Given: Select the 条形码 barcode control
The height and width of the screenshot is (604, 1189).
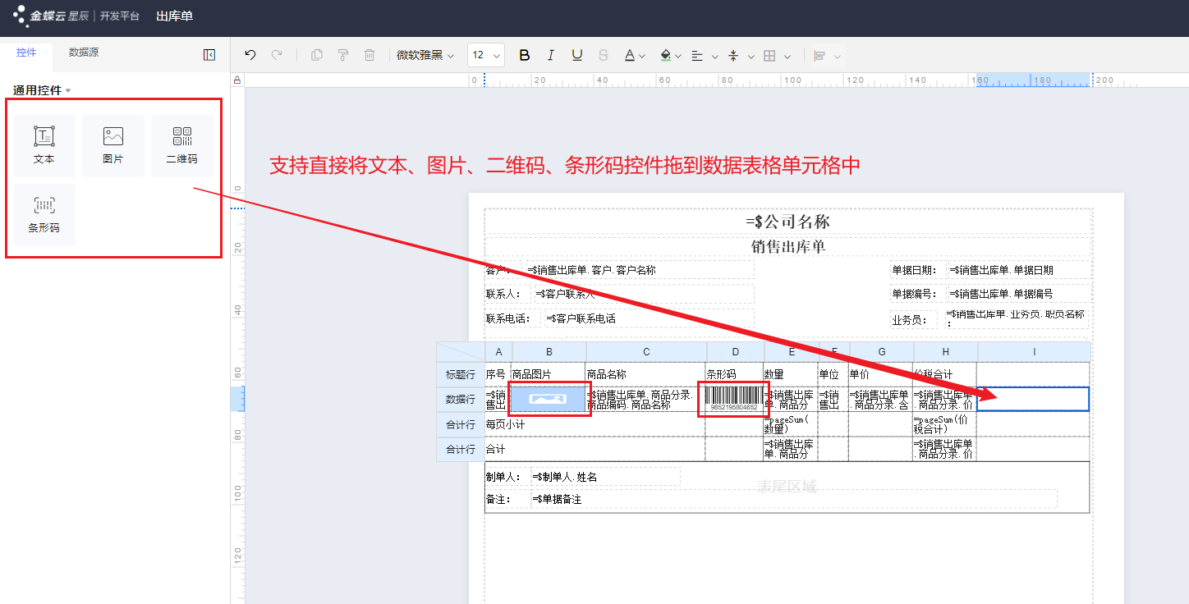Looking at the screenshot, I should (44, 215).
